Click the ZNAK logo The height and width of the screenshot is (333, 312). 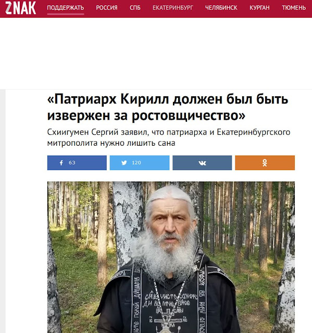[20, 8]
